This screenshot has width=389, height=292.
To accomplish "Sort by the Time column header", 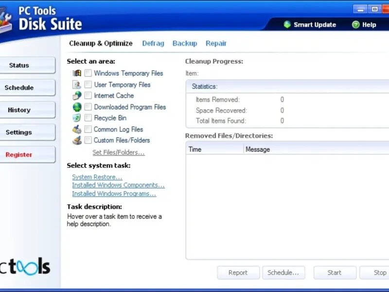I will click(x=215, y=149).
